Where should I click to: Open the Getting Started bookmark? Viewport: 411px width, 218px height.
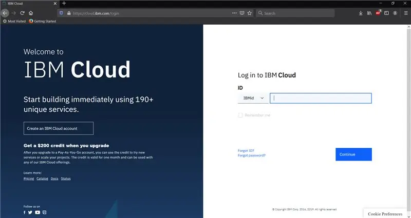tap(43, 21)
